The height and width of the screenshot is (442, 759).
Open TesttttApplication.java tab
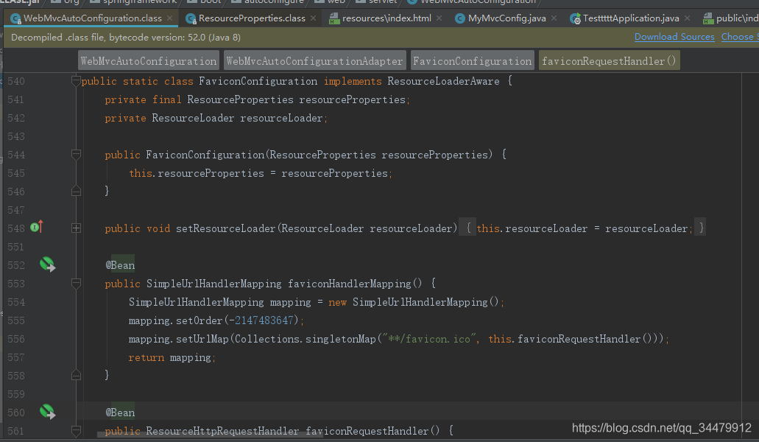(x=631, y=18)
